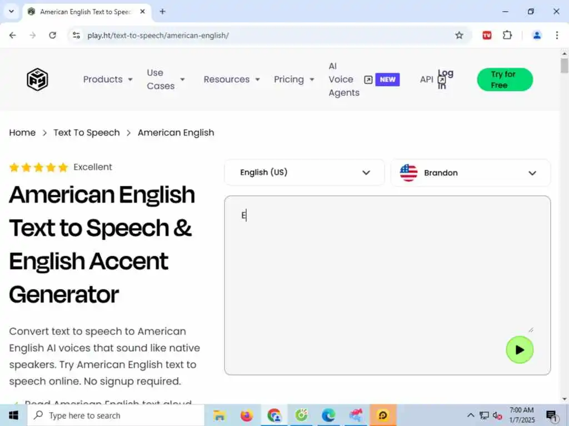Screen dimensions: 569x426
Task: Open the browser extensions puzzle icon
Action: point(507,35)
